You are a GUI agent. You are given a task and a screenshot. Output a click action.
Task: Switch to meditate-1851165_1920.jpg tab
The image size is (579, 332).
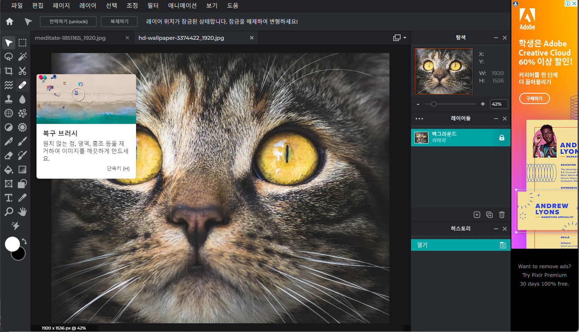[70, 38]
